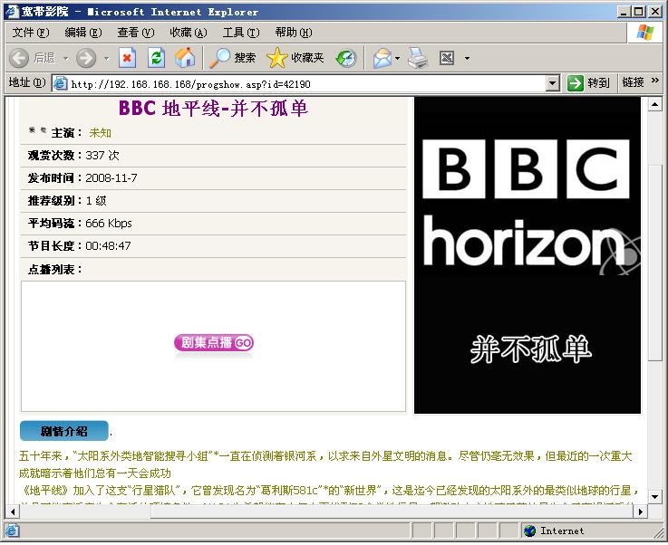
Task: Click the 平均码流 666 Kbps text
Action: point(80,223)
